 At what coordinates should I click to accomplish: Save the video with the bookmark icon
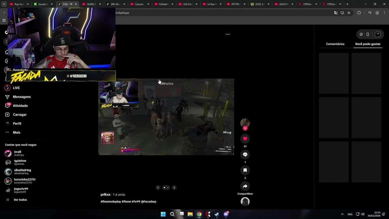click(x=245, y=170)
